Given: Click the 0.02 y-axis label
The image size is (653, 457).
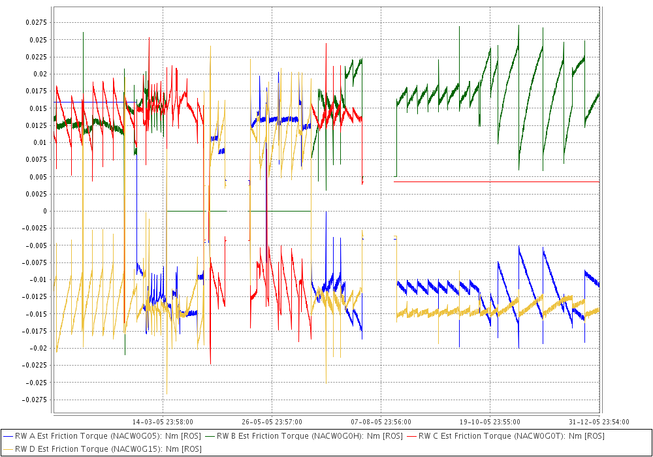Looking at the screenshot, I should [40, 74].
